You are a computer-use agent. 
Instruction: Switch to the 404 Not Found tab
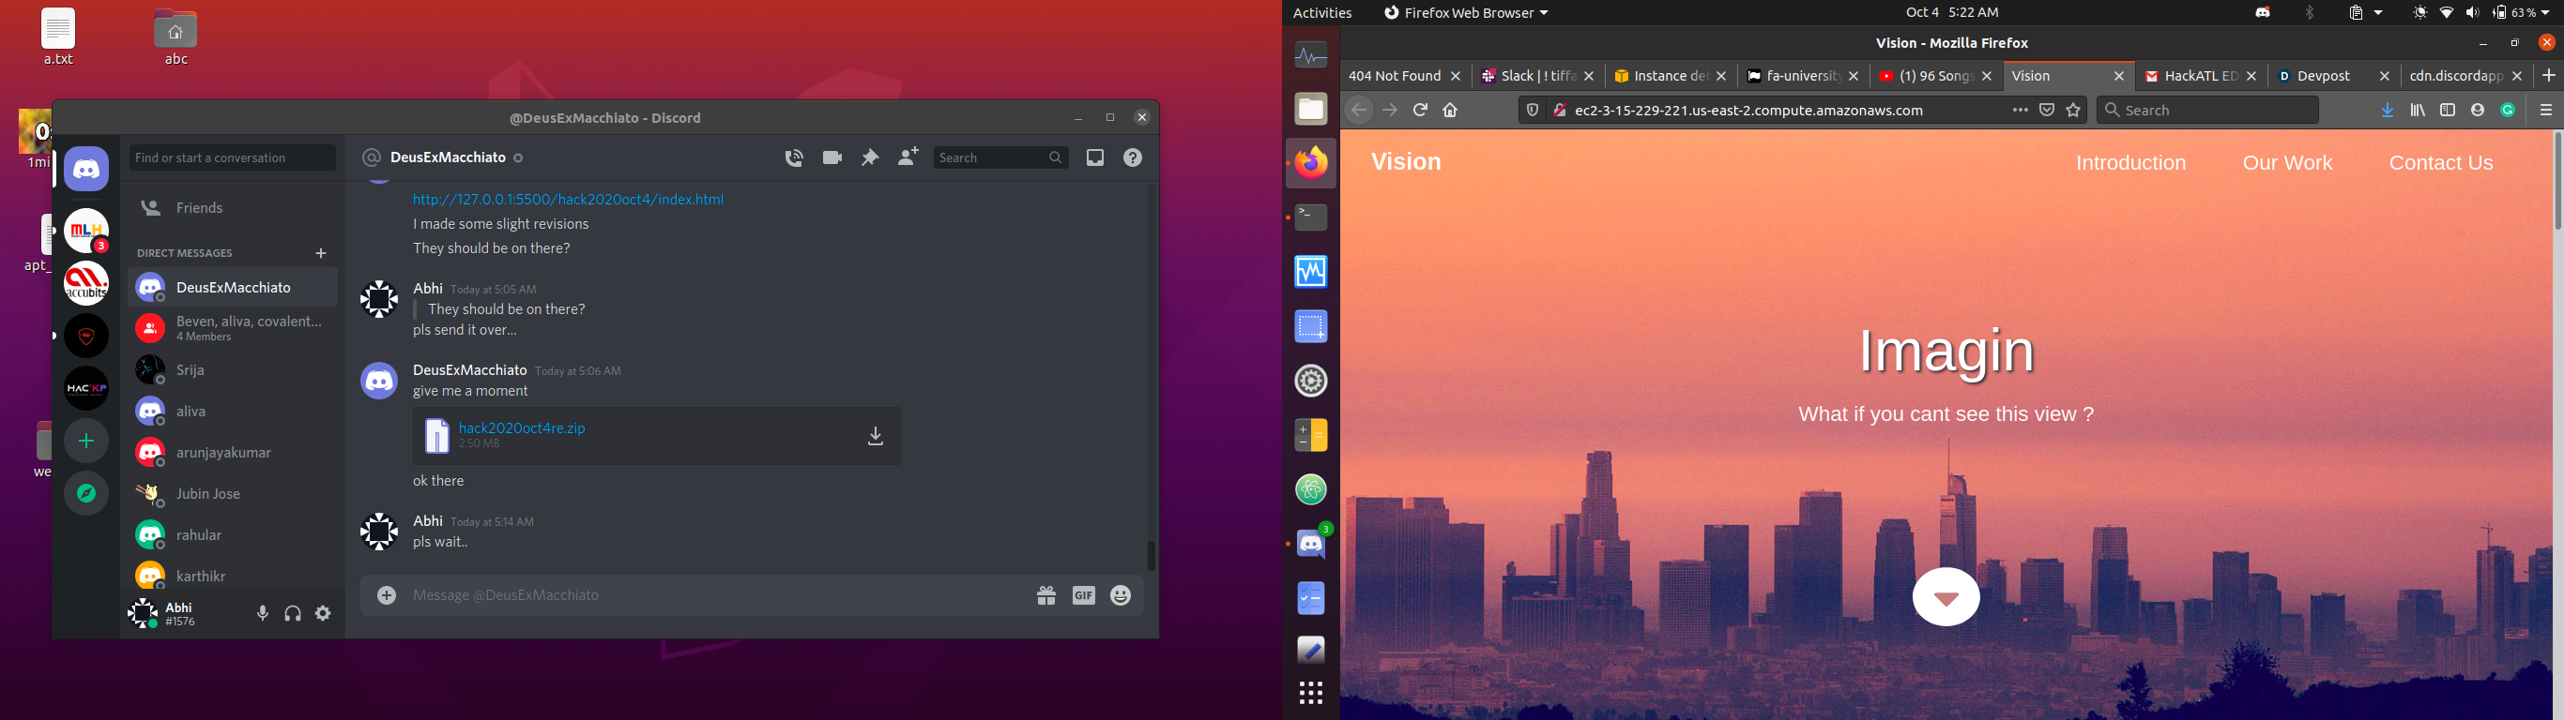coord(1395,76)
